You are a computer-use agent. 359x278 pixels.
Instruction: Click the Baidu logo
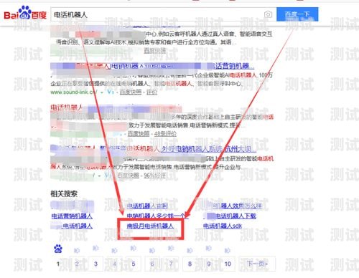[x=25, y=13]
